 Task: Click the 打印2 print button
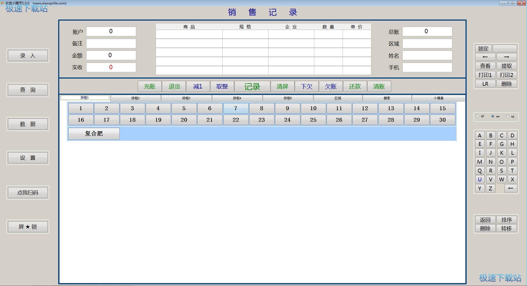click(x=507, y=75)
